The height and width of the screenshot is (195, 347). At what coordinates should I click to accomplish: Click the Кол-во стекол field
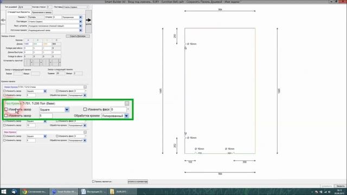(x=49, y=7)
